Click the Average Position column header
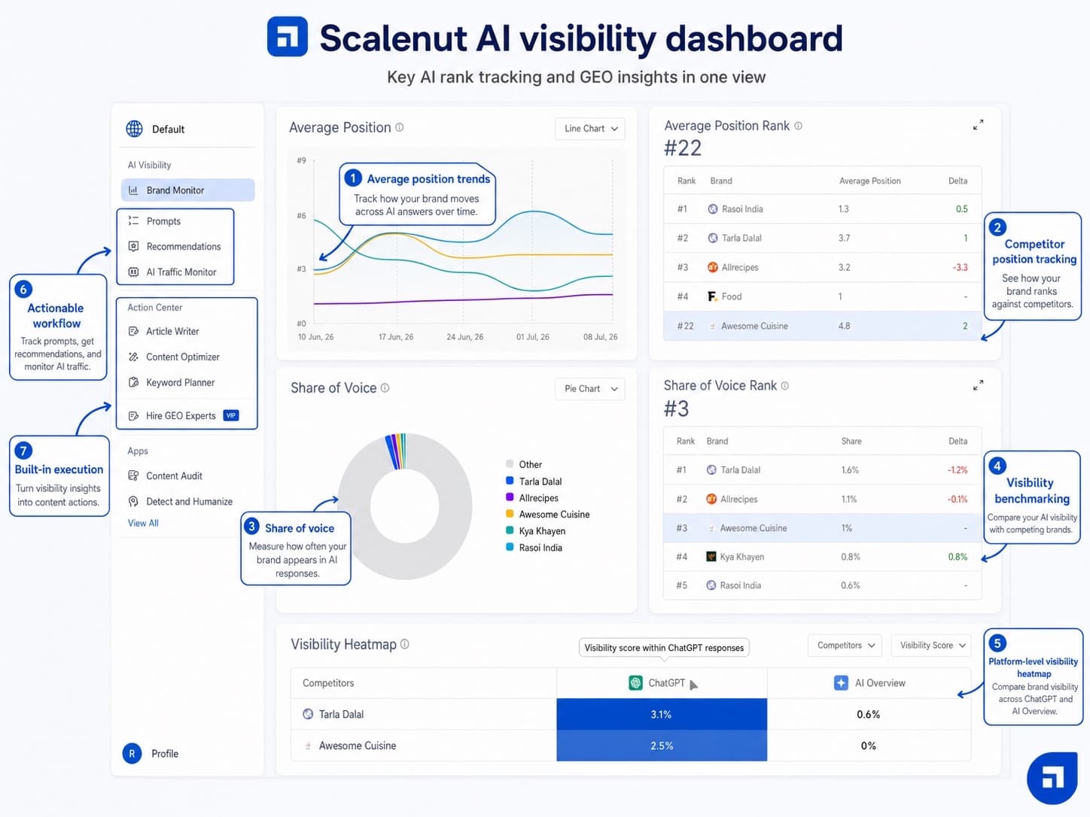 [x=870, y=181]
